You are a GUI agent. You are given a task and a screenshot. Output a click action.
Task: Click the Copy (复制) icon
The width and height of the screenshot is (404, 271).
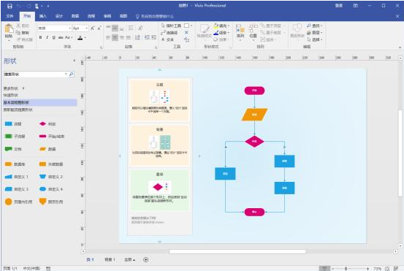[x=18, y=32]
